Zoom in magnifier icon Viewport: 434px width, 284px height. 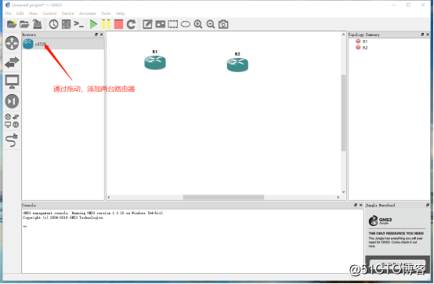tap(198, 24)
